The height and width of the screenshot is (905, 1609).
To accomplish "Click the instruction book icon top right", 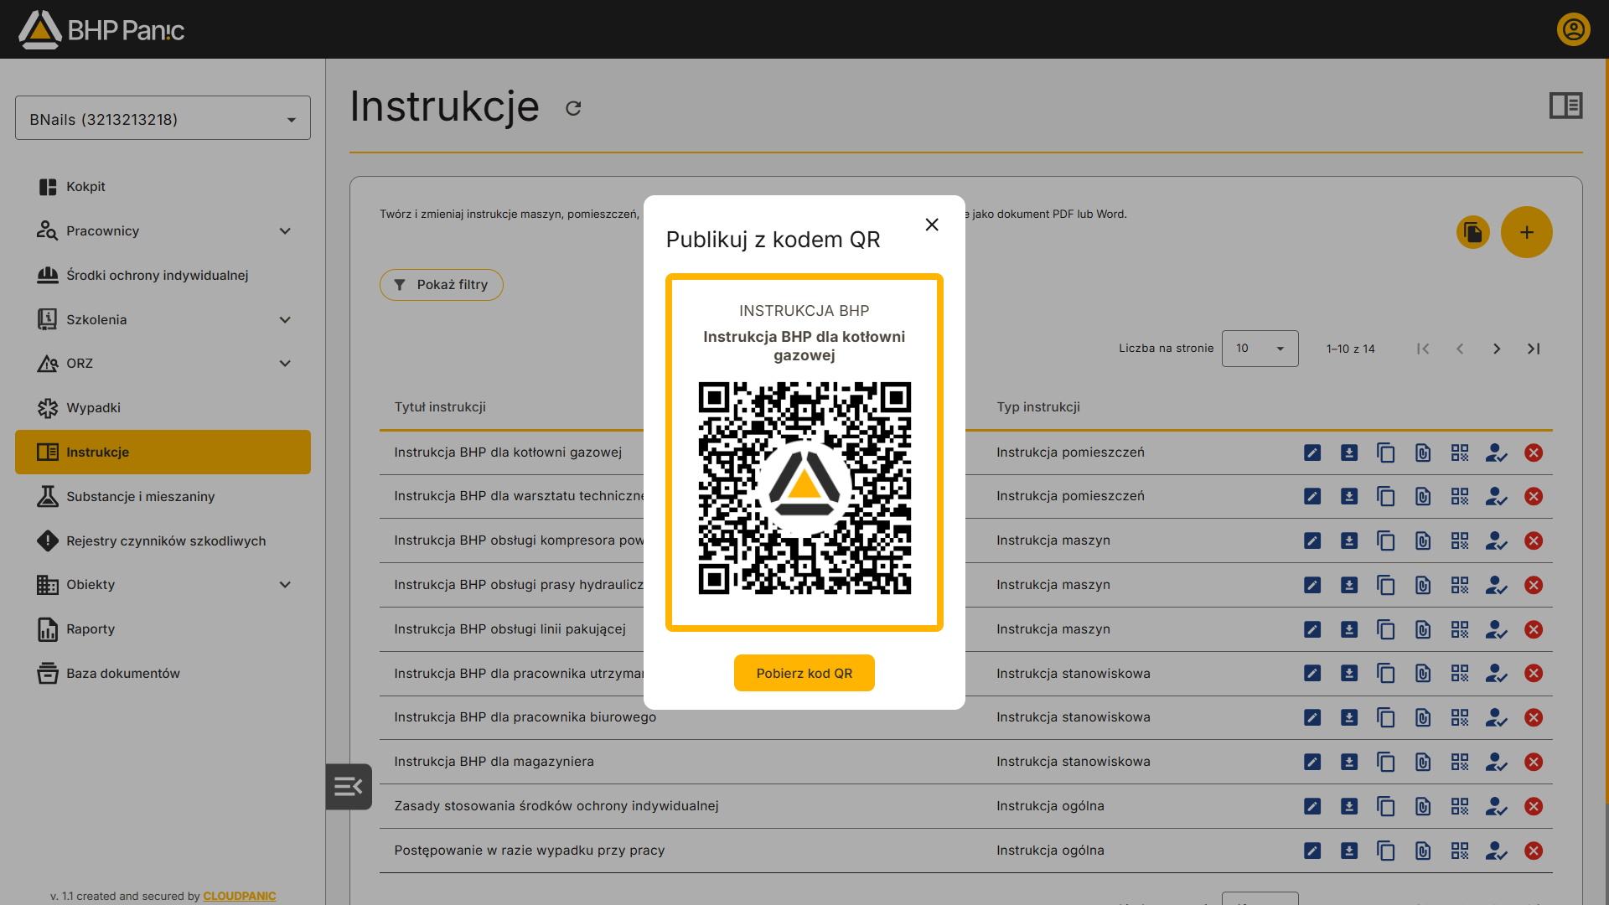I will [x=1565, y=106].
